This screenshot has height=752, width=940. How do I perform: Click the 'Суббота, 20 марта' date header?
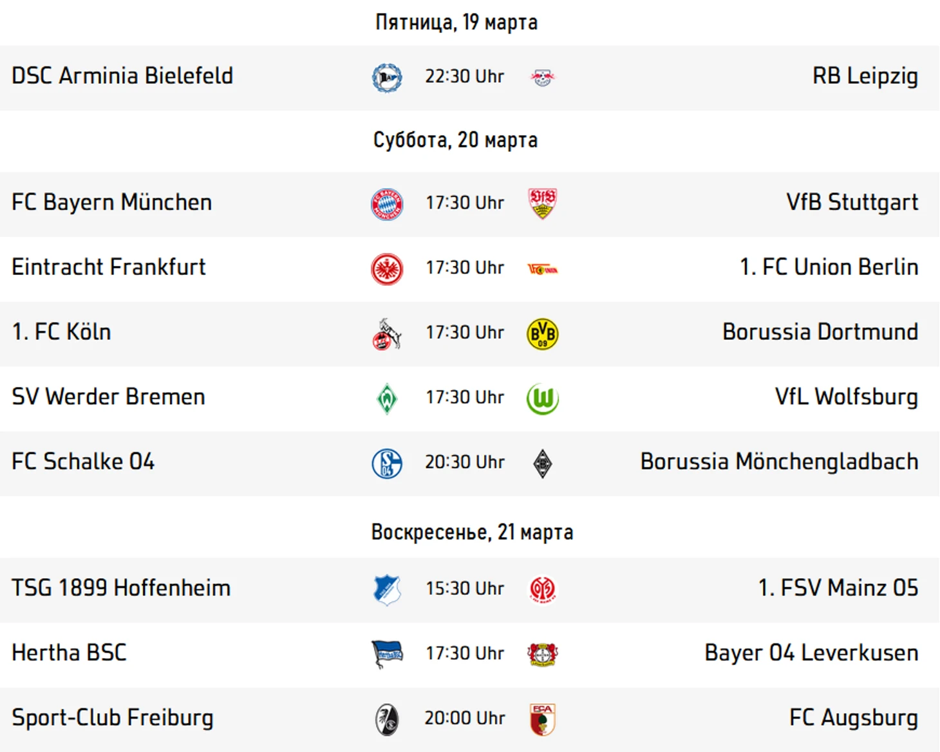click(x=455, y=140)
